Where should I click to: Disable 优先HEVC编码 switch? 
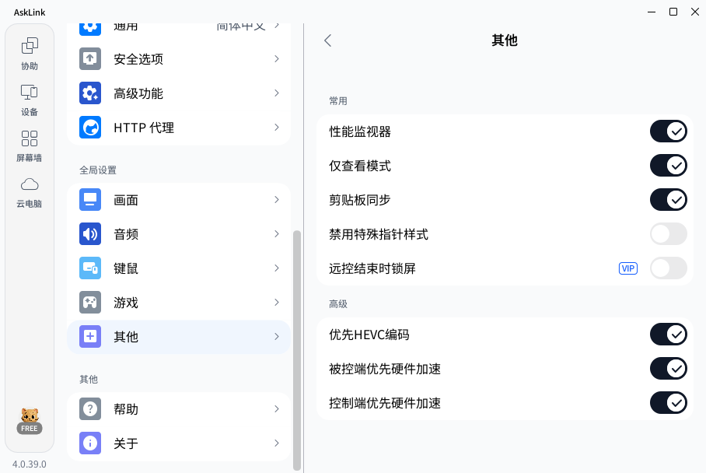[x=668, y=335]
